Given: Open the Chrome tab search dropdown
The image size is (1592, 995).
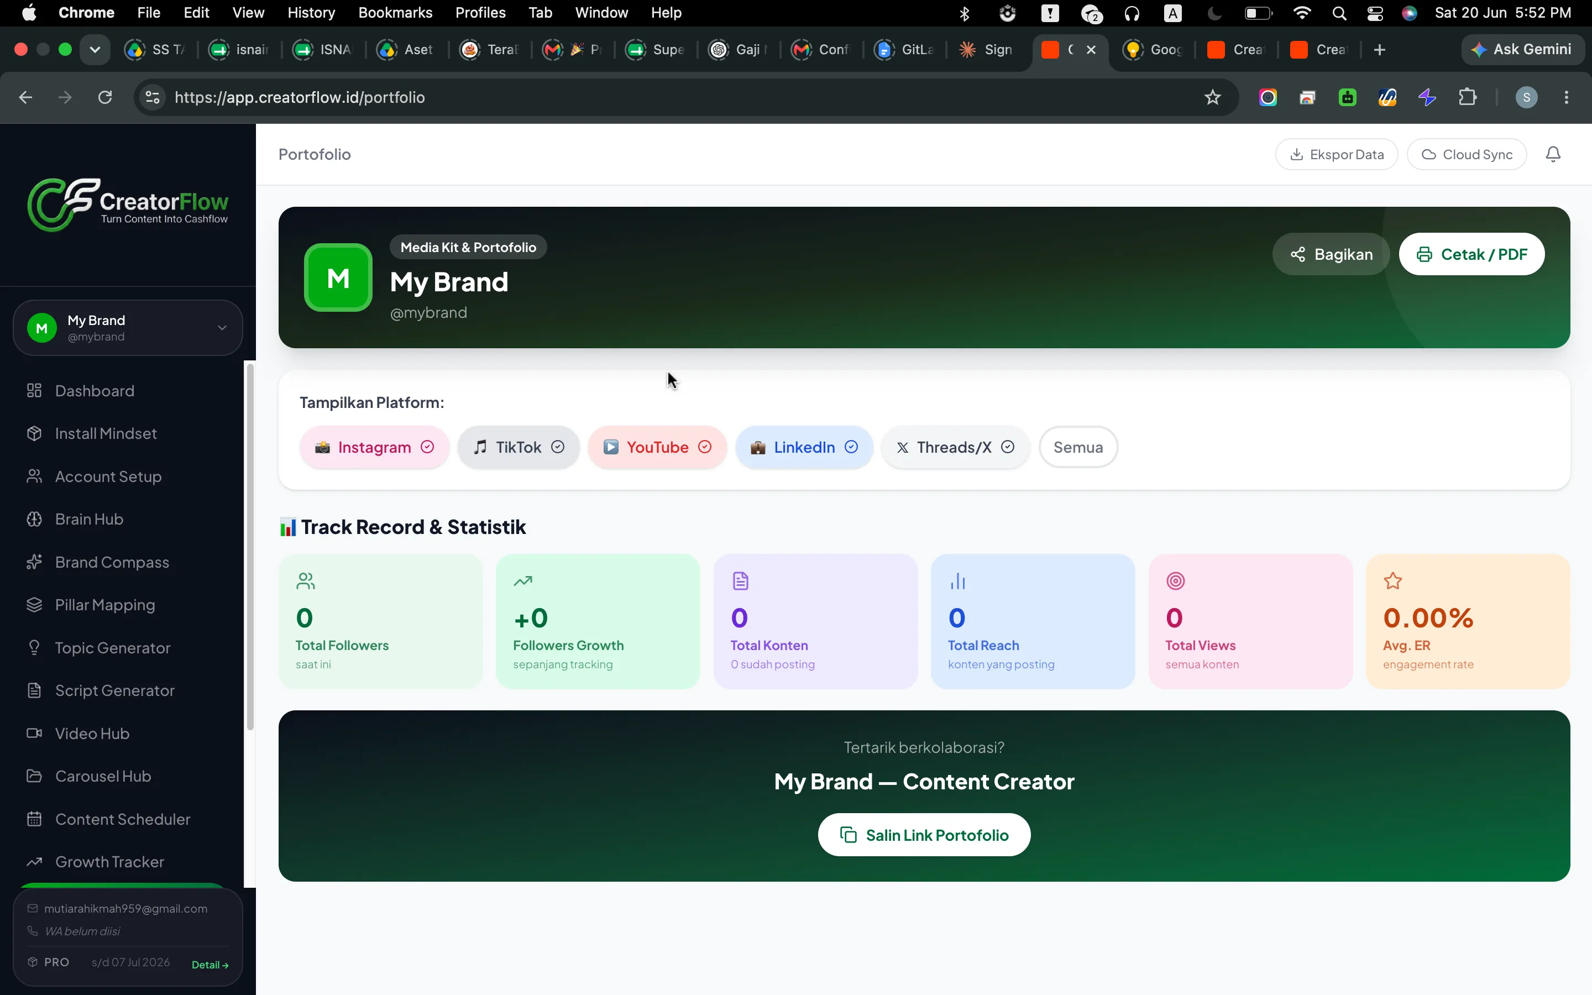Looking at the screenshot, I should point(95,49).
